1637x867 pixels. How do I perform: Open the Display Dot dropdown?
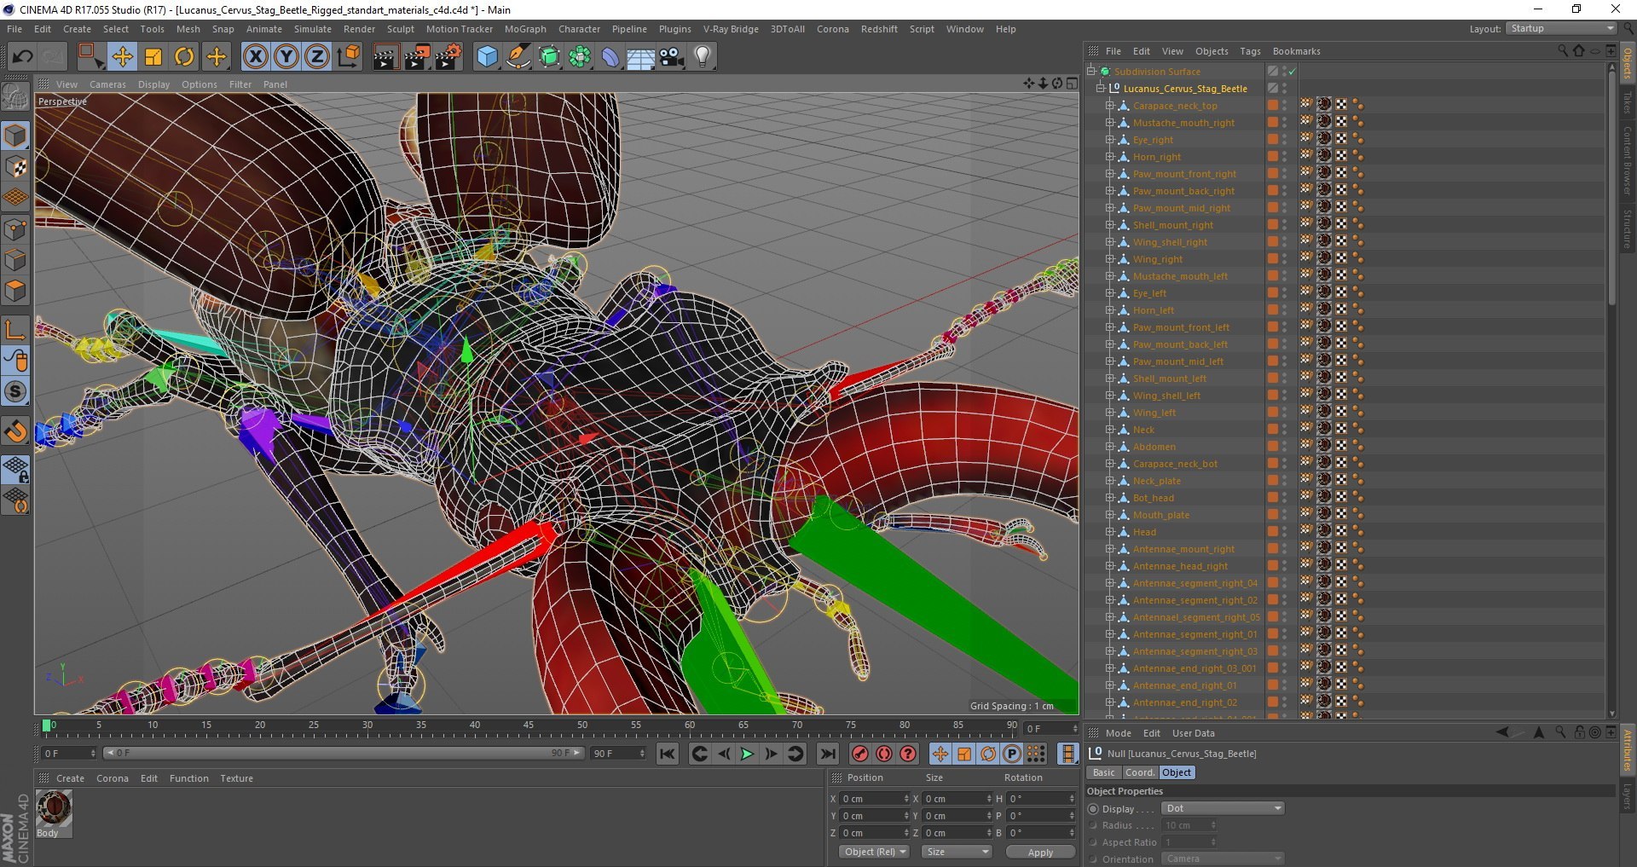point(1223,808)
